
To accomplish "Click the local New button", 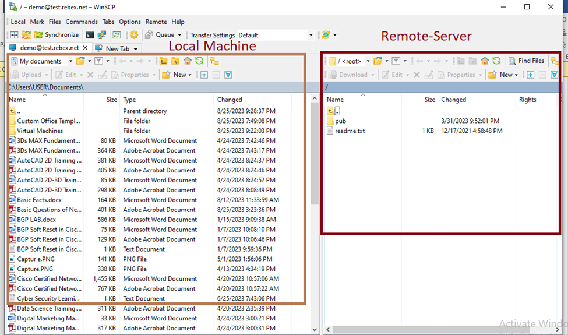I will click(x=175, y=75).
